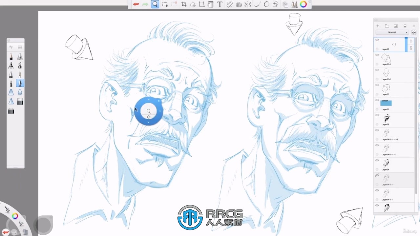
Task: Open the Color Editor wheel in toolbar
Action: point(304,4)
